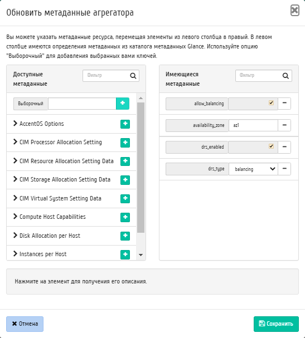Click the Отмена cancel button
The image size is (305, 338).
25,324
